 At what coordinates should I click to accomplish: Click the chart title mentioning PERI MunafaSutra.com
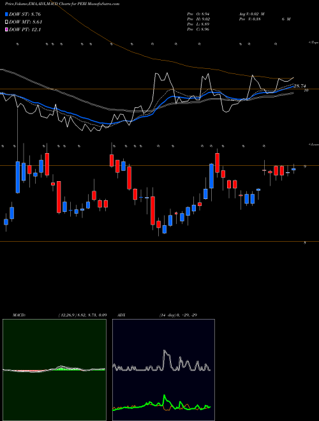(63, 4)
